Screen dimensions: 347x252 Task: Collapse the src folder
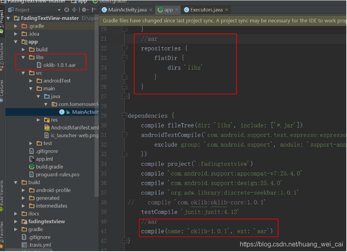click(23, 73)
